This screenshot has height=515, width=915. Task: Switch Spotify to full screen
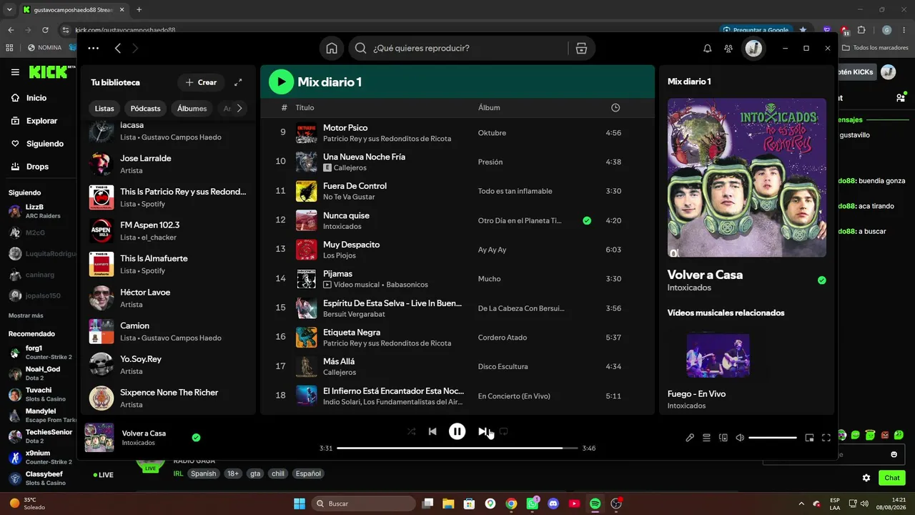tap(826, 438)
